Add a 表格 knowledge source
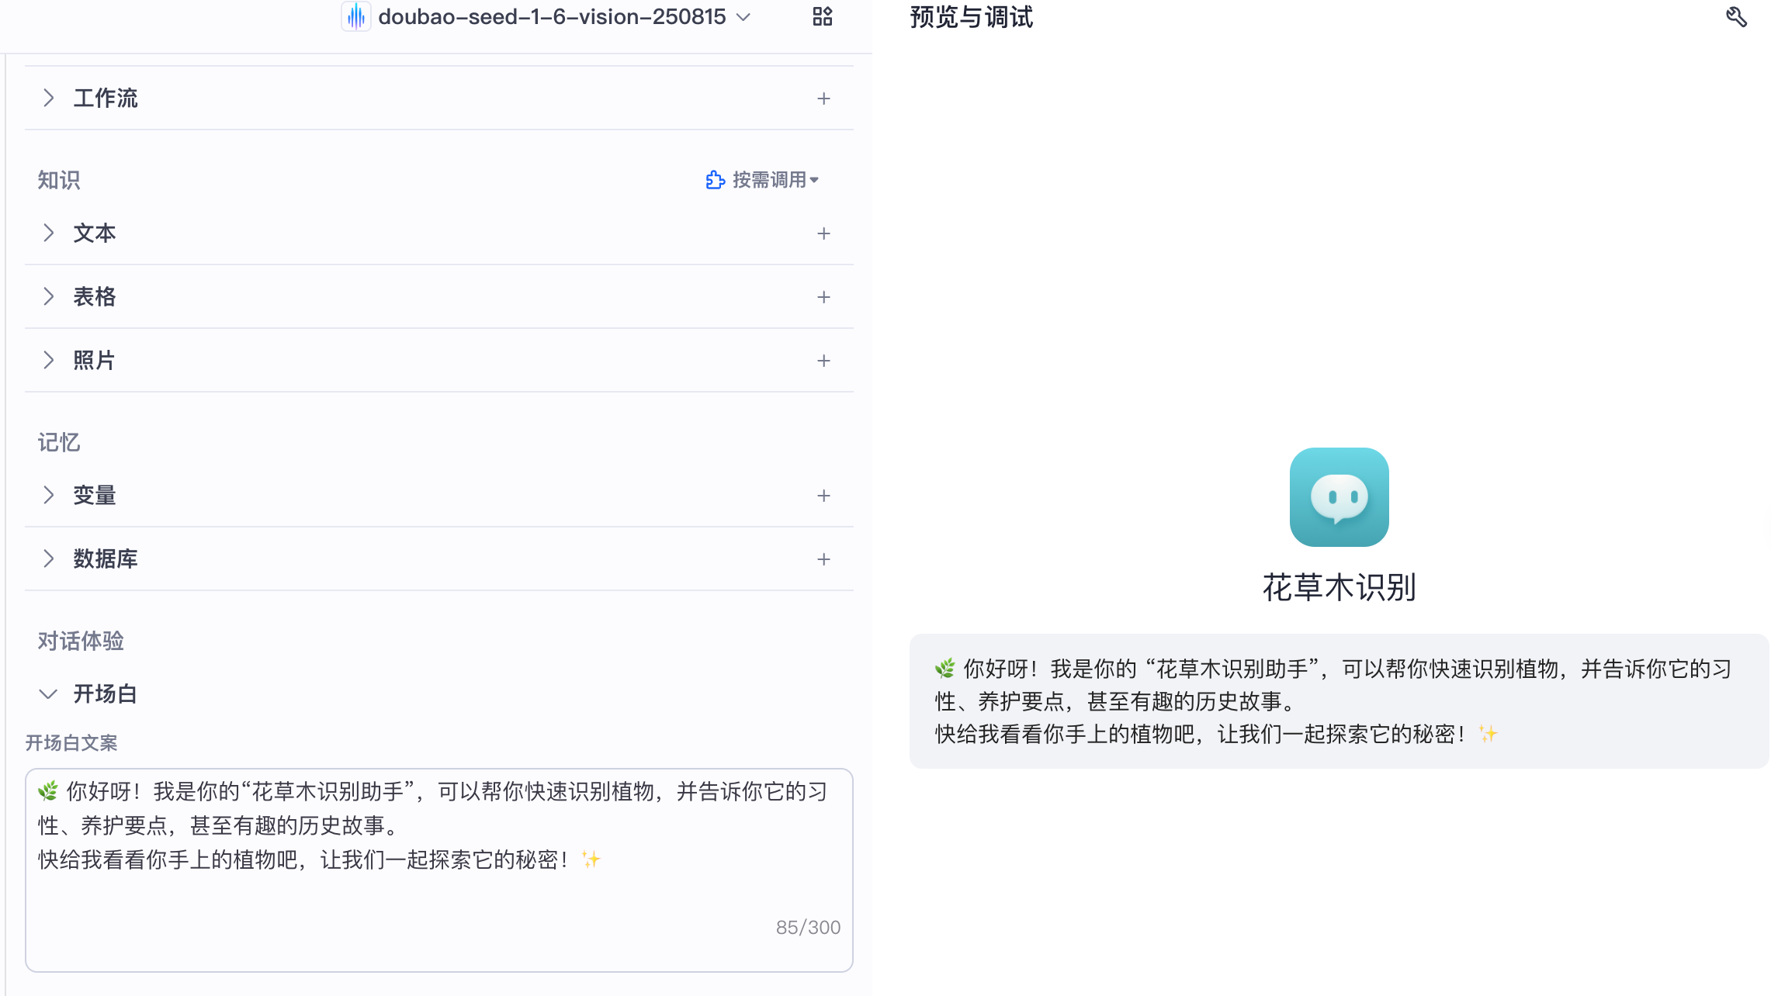 (823, 297)
